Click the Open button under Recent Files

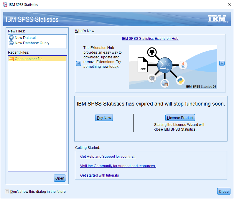click(60, 178)
